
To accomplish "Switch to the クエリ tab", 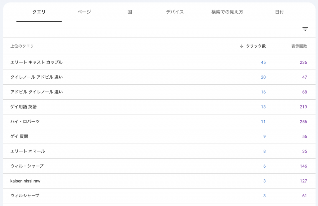I will click(x=39, y=12).
